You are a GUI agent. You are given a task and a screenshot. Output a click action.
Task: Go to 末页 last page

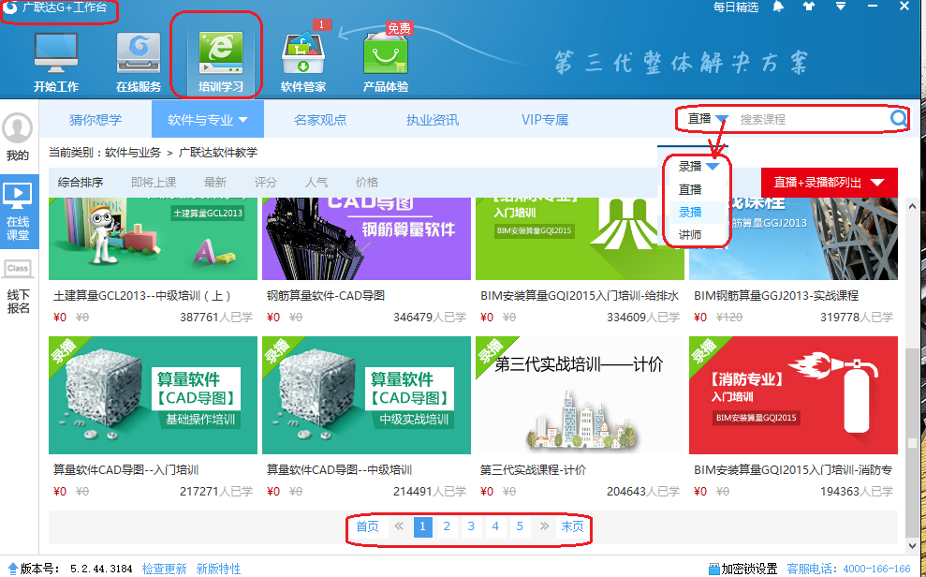point(572,526)
